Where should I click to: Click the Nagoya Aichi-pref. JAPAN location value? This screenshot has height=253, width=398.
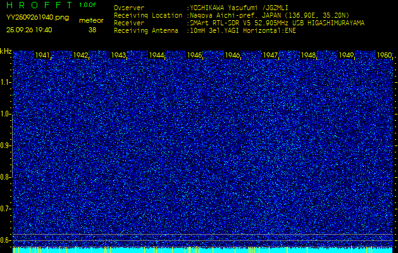tap(270, 15)
